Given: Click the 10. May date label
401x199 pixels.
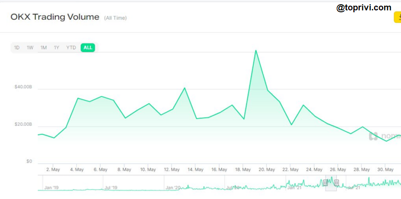Looking at the screenshot, I should 148,170.
